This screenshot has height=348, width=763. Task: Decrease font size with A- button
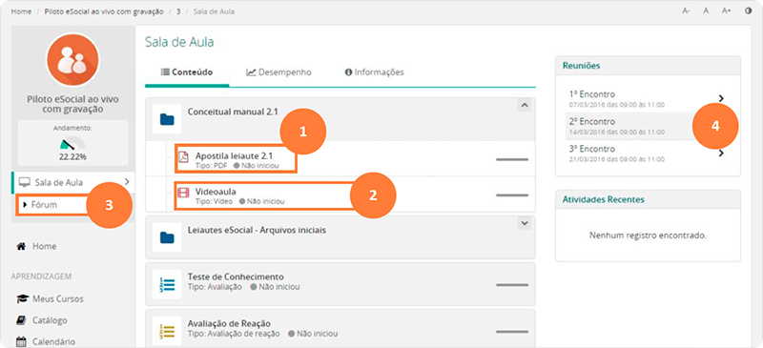pos(686,10)
